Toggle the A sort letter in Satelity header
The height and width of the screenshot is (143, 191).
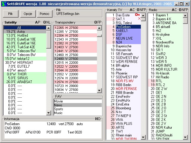tap(36, 22)
